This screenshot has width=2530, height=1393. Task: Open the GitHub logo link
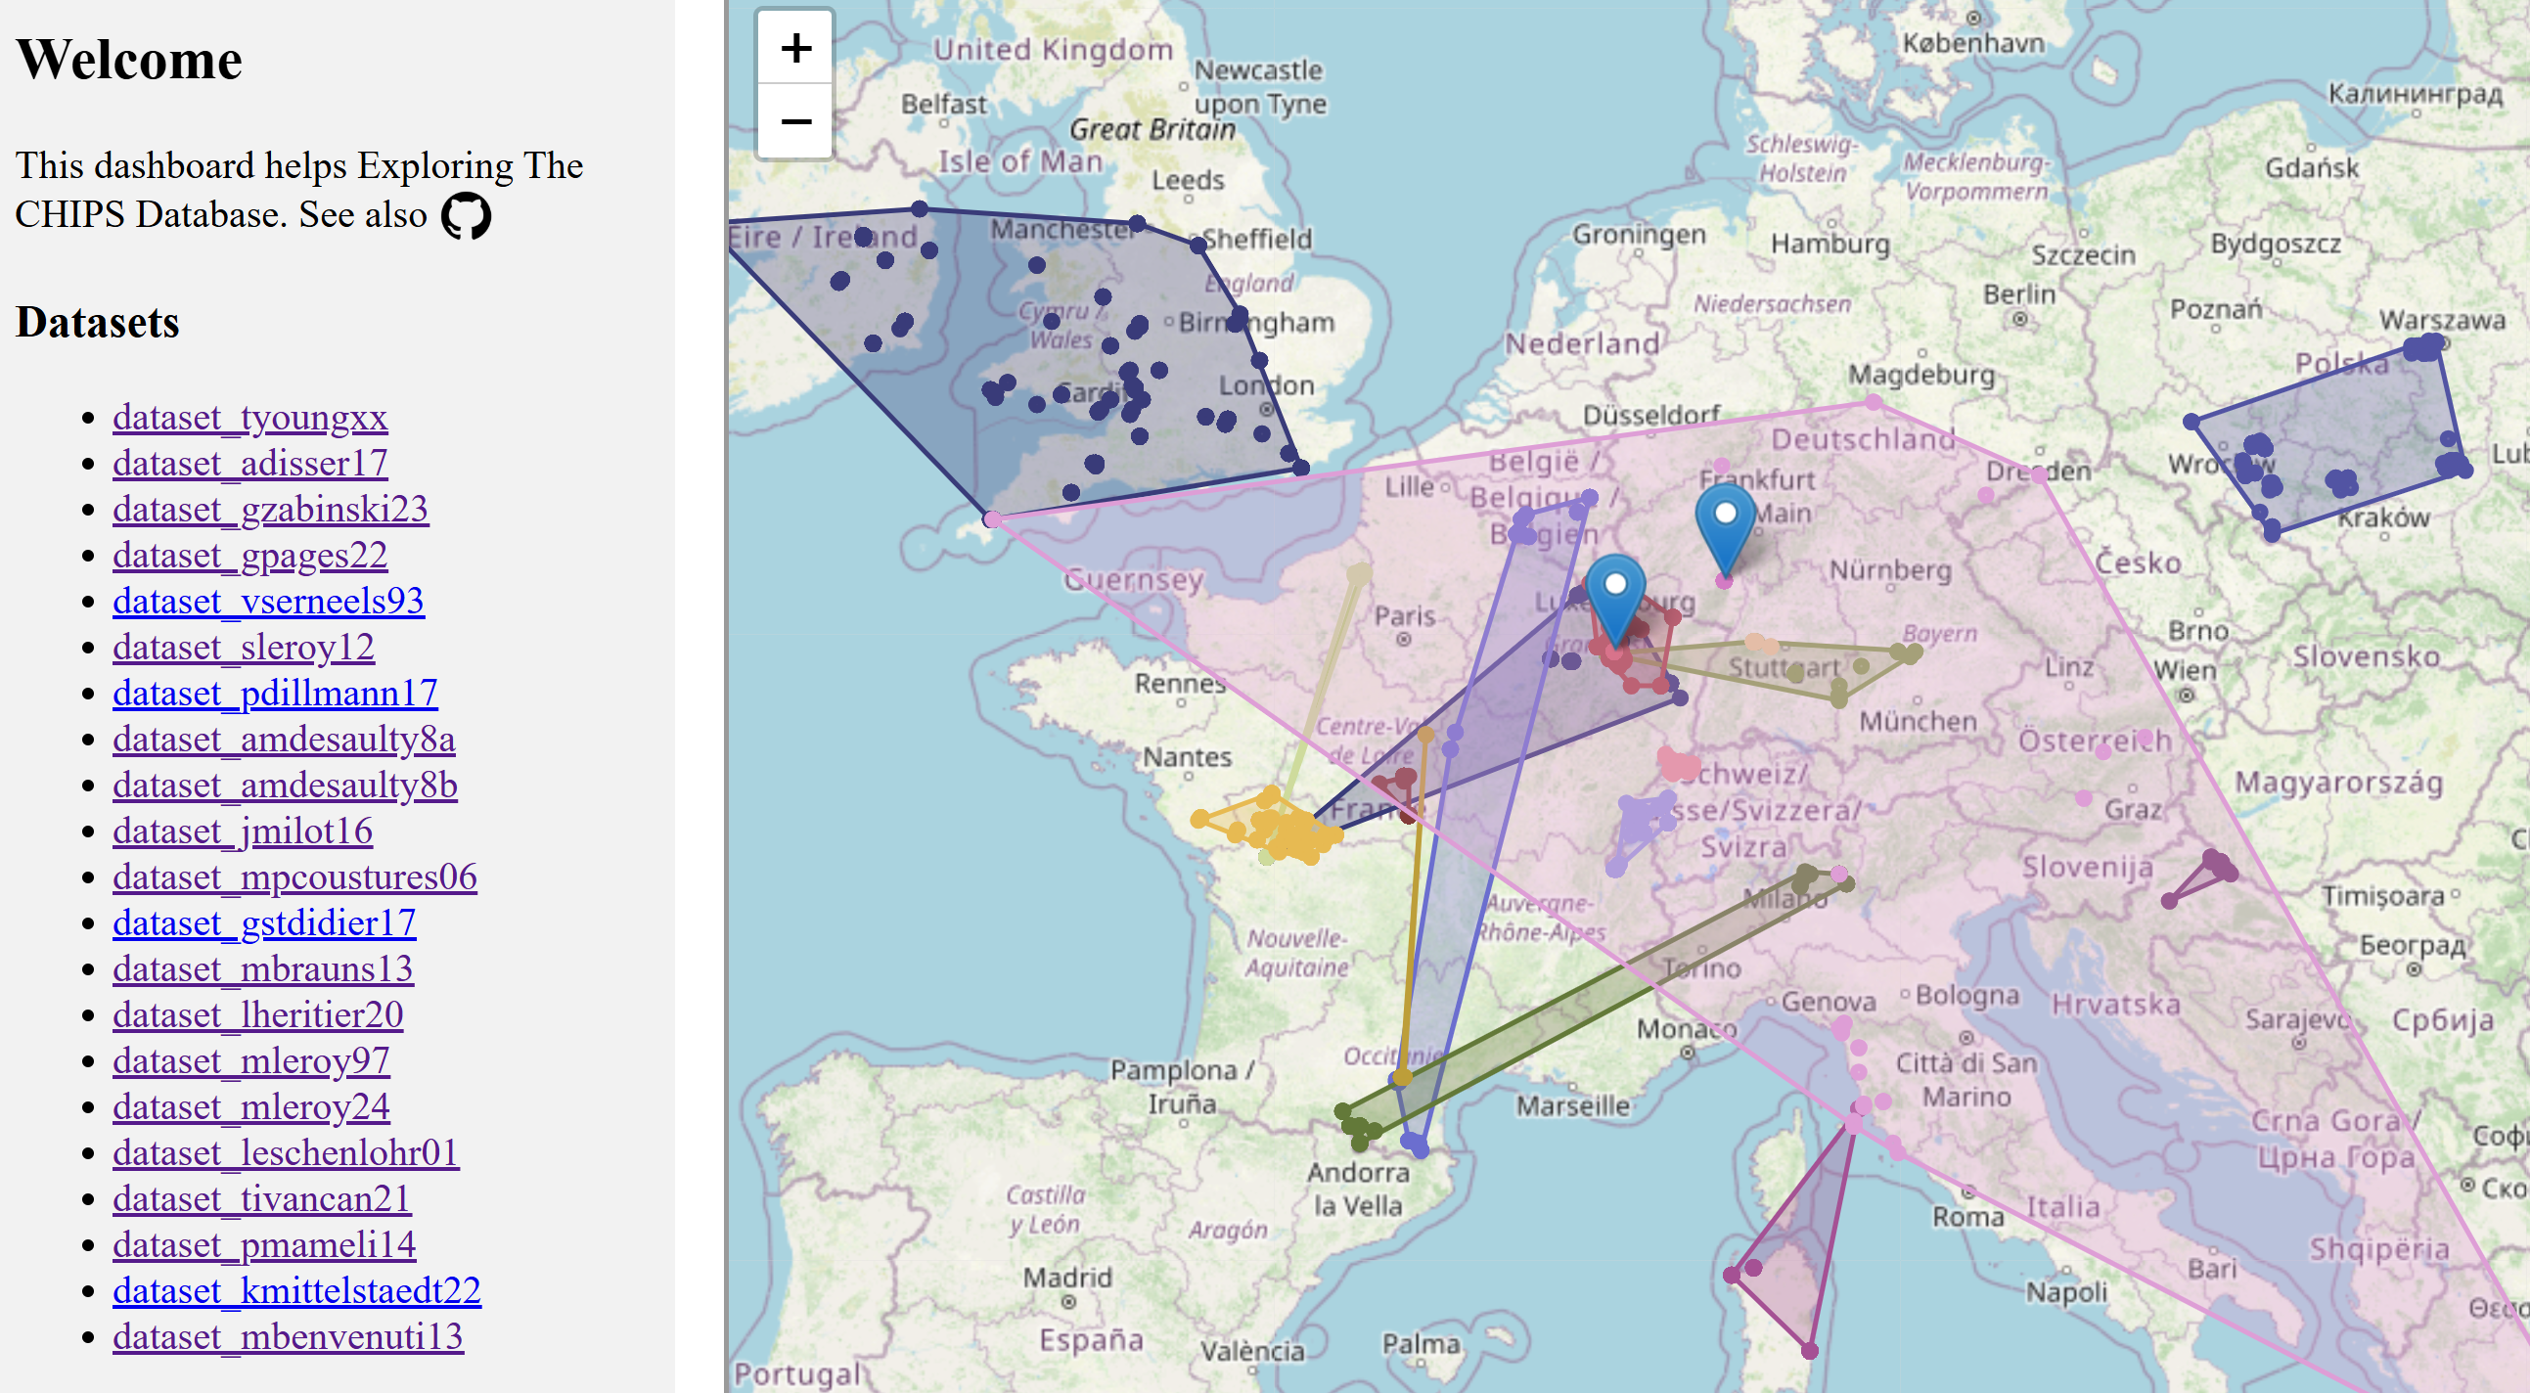pos(466,215)
